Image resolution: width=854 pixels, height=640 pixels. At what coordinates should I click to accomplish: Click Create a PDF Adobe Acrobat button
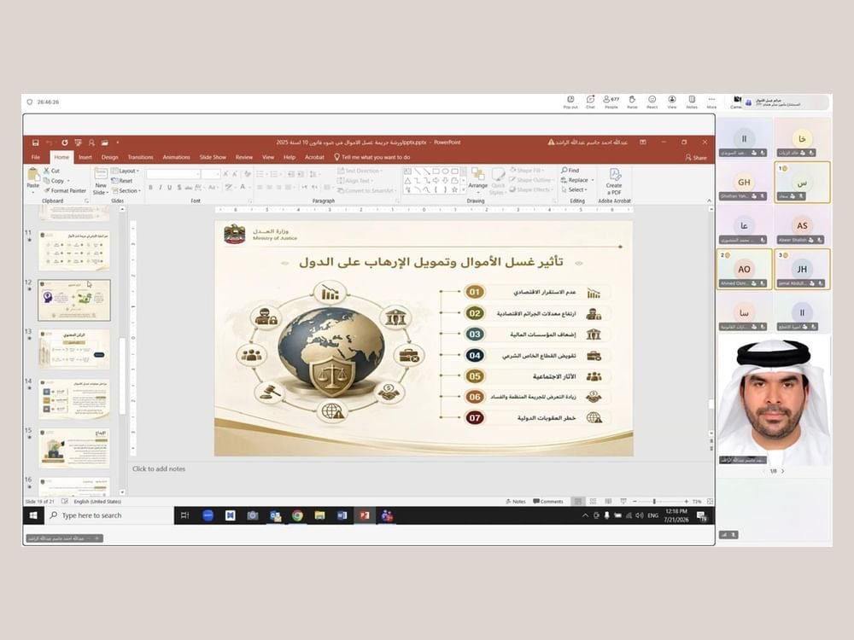pos(614,181)
